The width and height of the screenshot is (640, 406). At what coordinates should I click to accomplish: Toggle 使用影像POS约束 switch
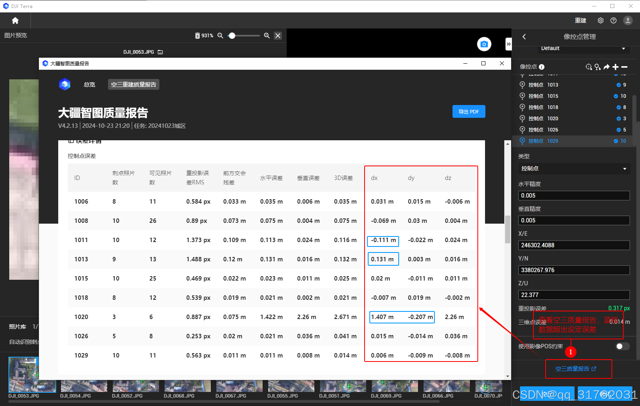point(622,346)
